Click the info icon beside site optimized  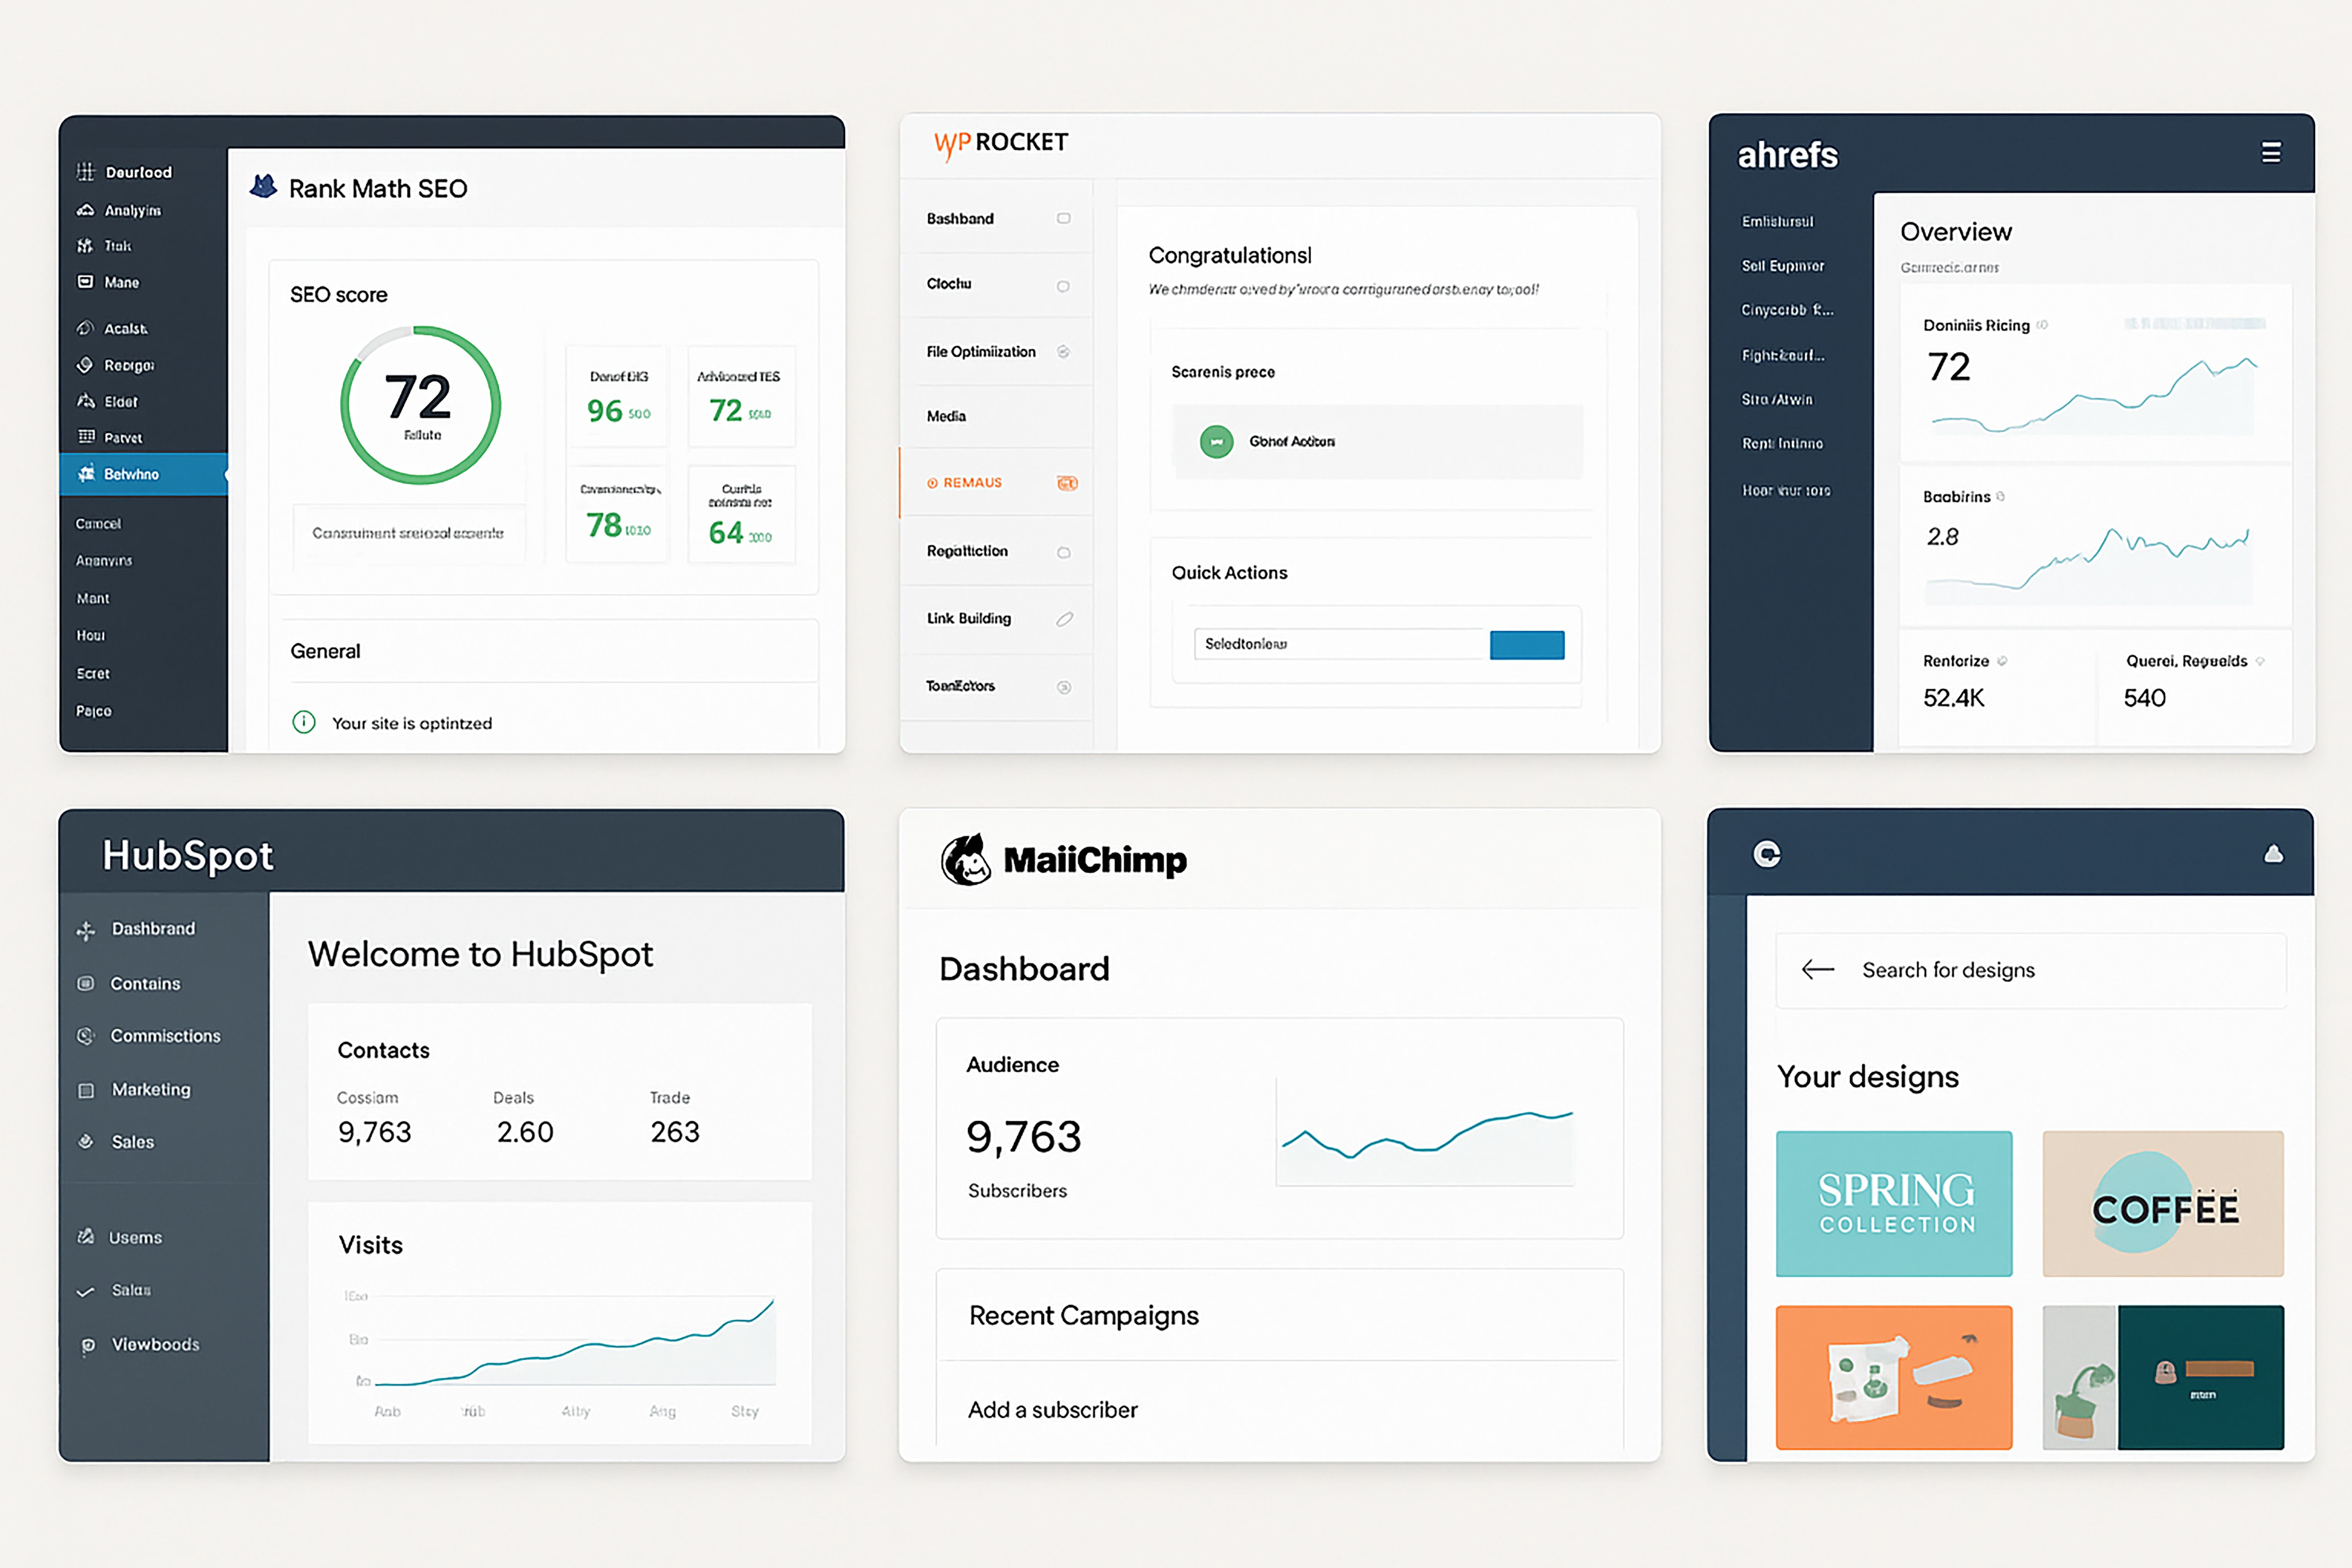point(304,722)
